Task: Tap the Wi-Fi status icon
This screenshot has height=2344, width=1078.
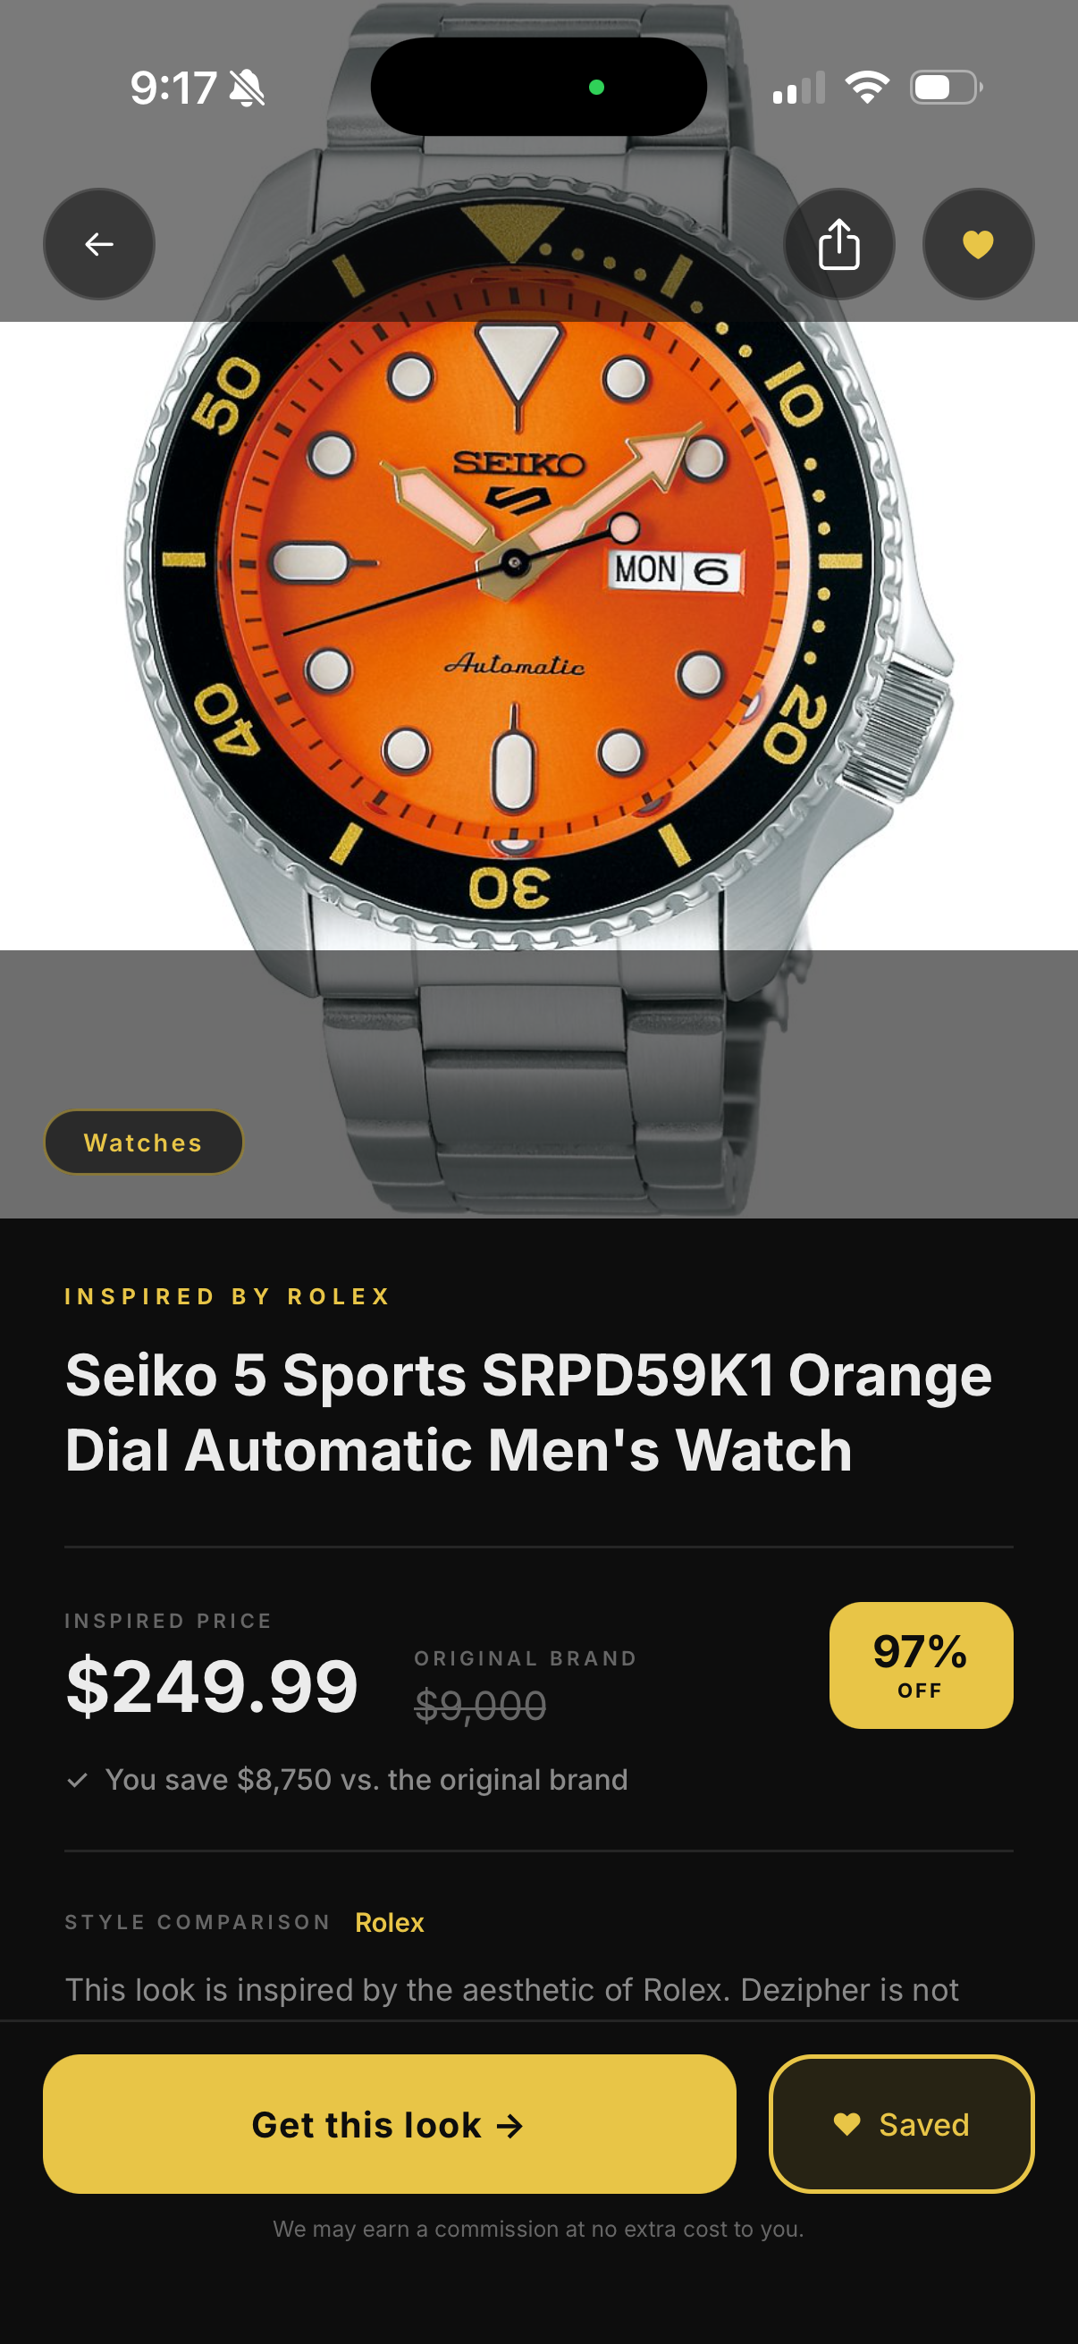Action: [867, 88]
